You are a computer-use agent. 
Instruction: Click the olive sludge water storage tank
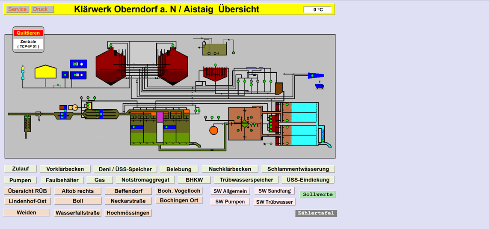tap(214, 49)
